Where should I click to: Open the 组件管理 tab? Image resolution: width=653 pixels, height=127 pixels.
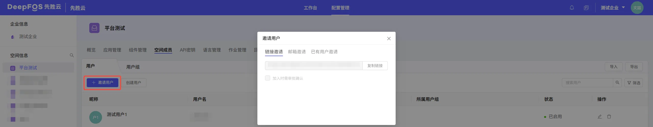[x=137, y=50]
